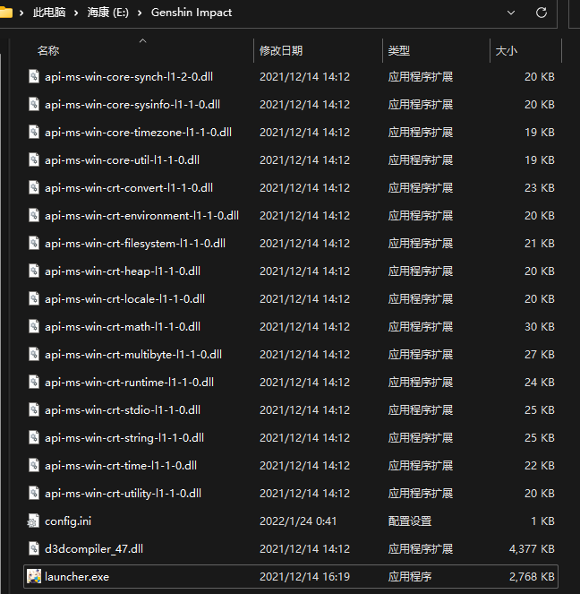
Task: Sort by 修改日期 column header
Action: click(281, 51)
